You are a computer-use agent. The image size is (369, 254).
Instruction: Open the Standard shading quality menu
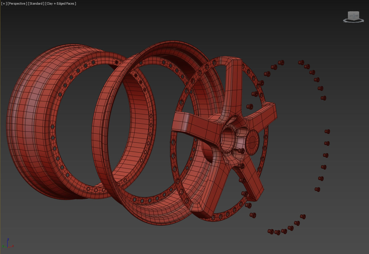(x=36, y=3)
